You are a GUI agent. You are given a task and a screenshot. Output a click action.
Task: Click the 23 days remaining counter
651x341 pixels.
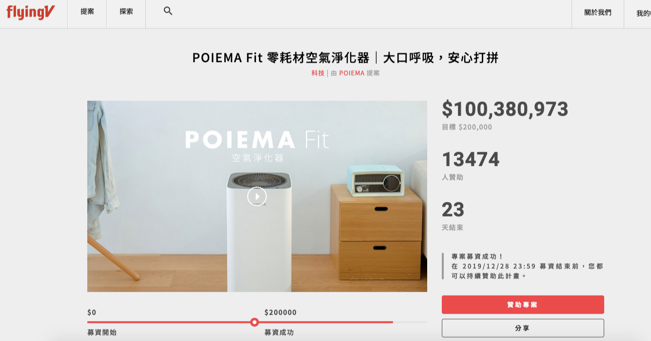(x=453, y=210)
